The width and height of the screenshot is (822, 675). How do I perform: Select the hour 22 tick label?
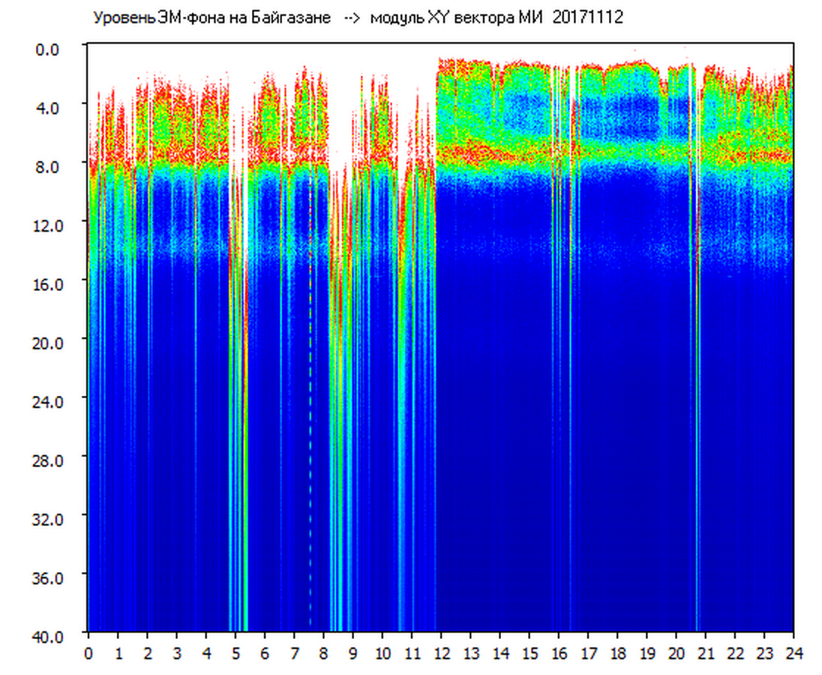pyautogui.click(x=735, y=653)
